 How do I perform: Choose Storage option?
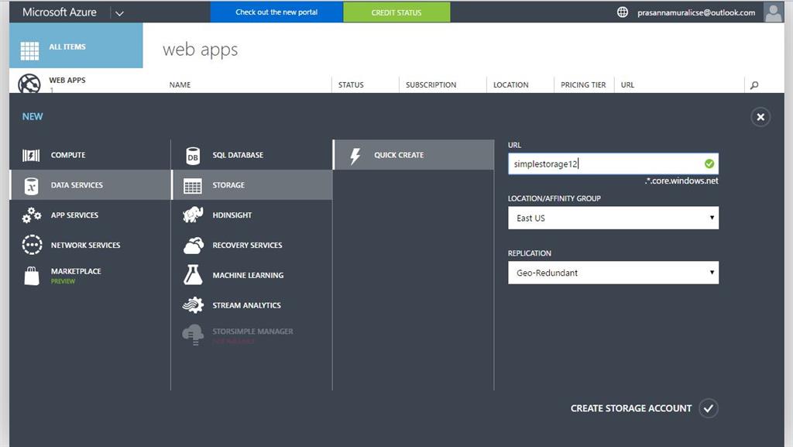[252, 185]
